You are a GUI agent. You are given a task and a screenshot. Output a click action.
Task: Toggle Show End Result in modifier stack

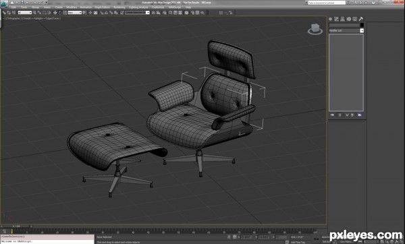click(340, 115)
